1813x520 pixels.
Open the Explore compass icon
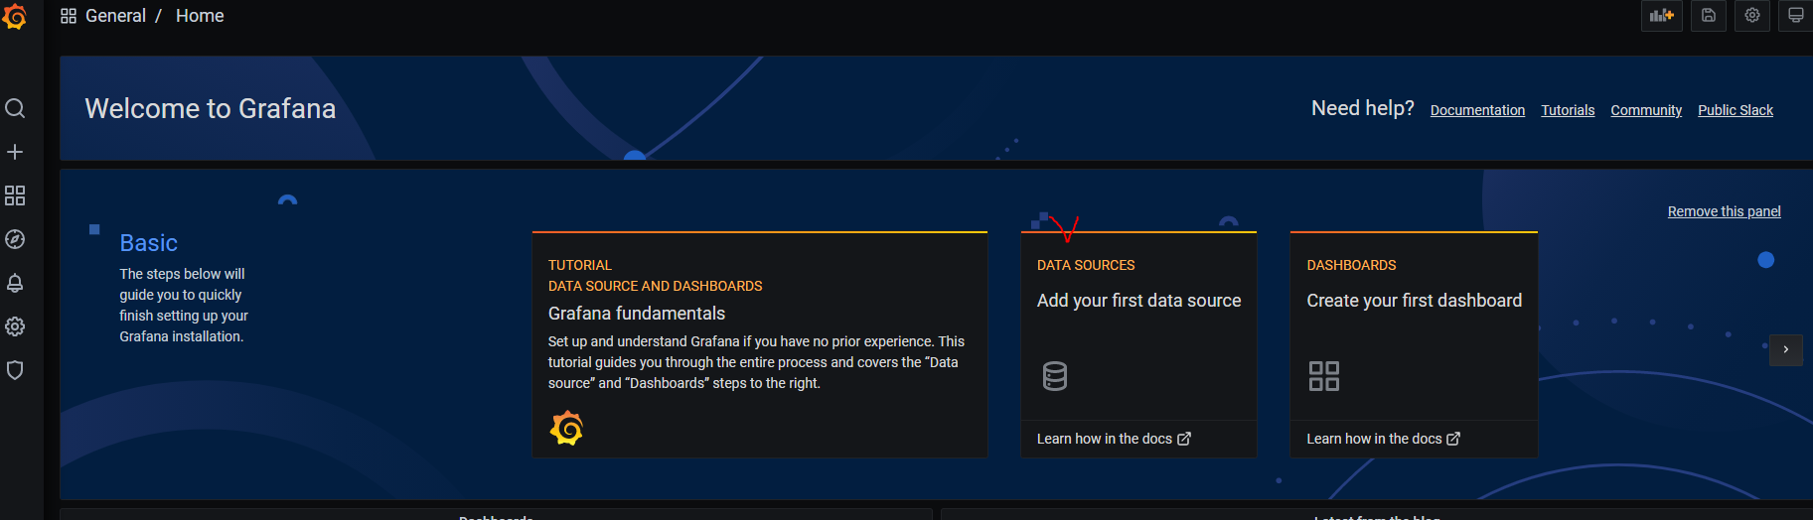pos(15,239)
